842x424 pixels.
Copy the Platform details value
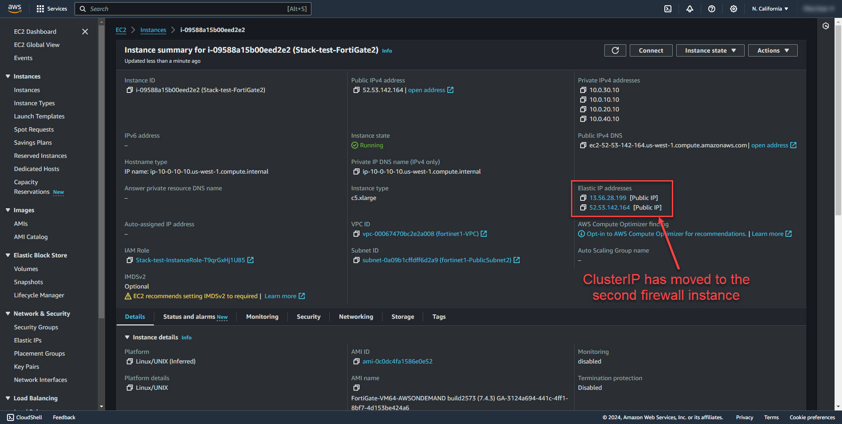tap(130, 388)
